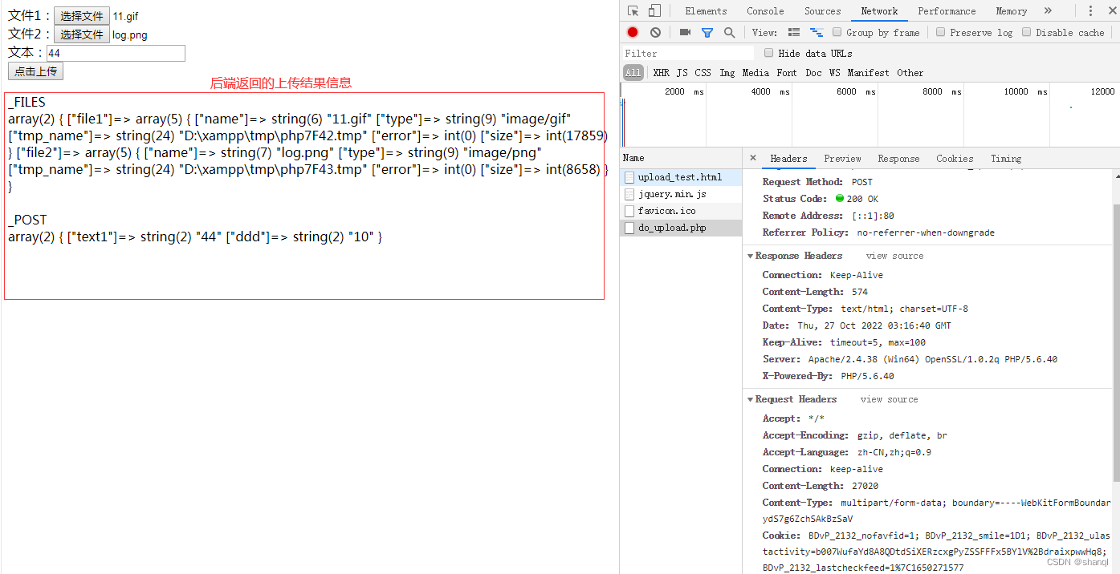Toggle the blue filter funnel icon

(x=707, y=32)
